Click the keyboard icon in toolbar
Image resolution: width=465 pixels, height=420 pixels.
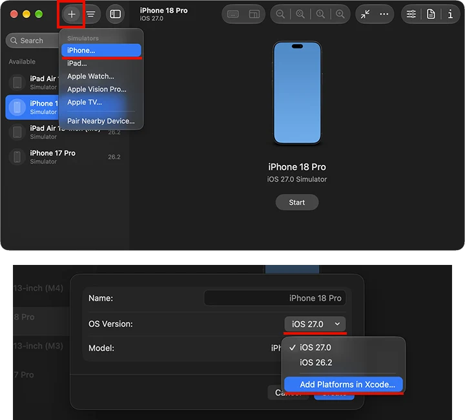[x=232, y=14]
